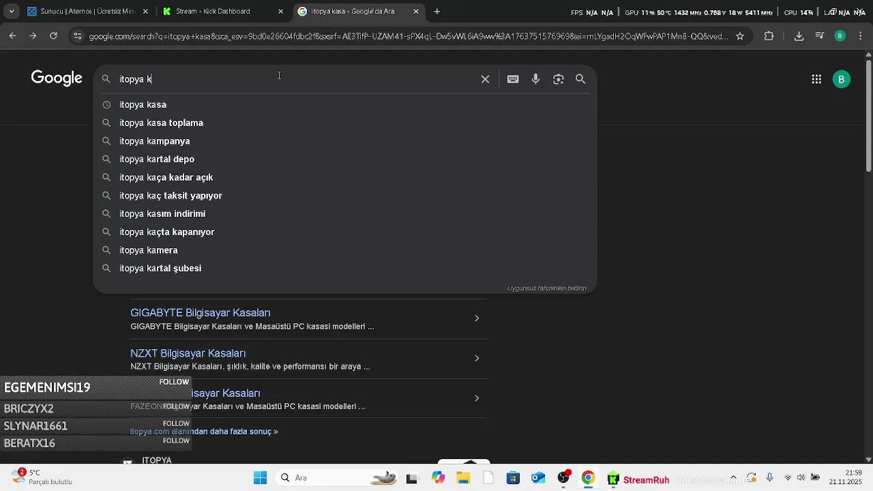Open a new browser tab
The image size is (873, 491).
436,12
